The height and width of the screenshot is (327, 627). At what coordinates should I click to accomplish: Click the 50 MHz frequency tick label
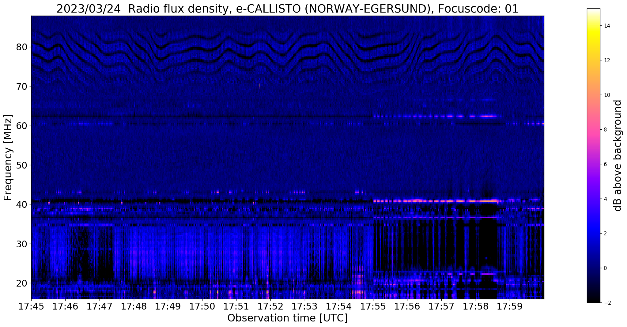(x=22, y=165)
